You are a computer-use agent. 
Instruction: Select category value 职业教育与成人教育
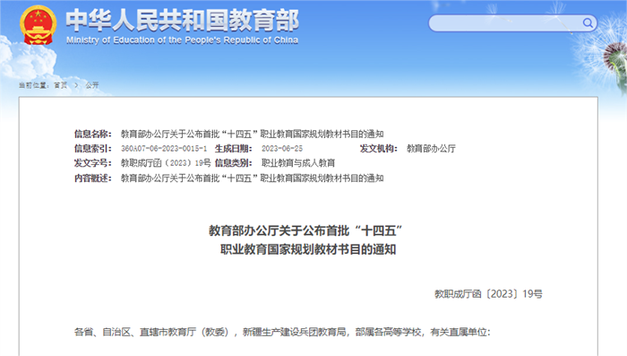pyautogui.click(x=298, y=163)
